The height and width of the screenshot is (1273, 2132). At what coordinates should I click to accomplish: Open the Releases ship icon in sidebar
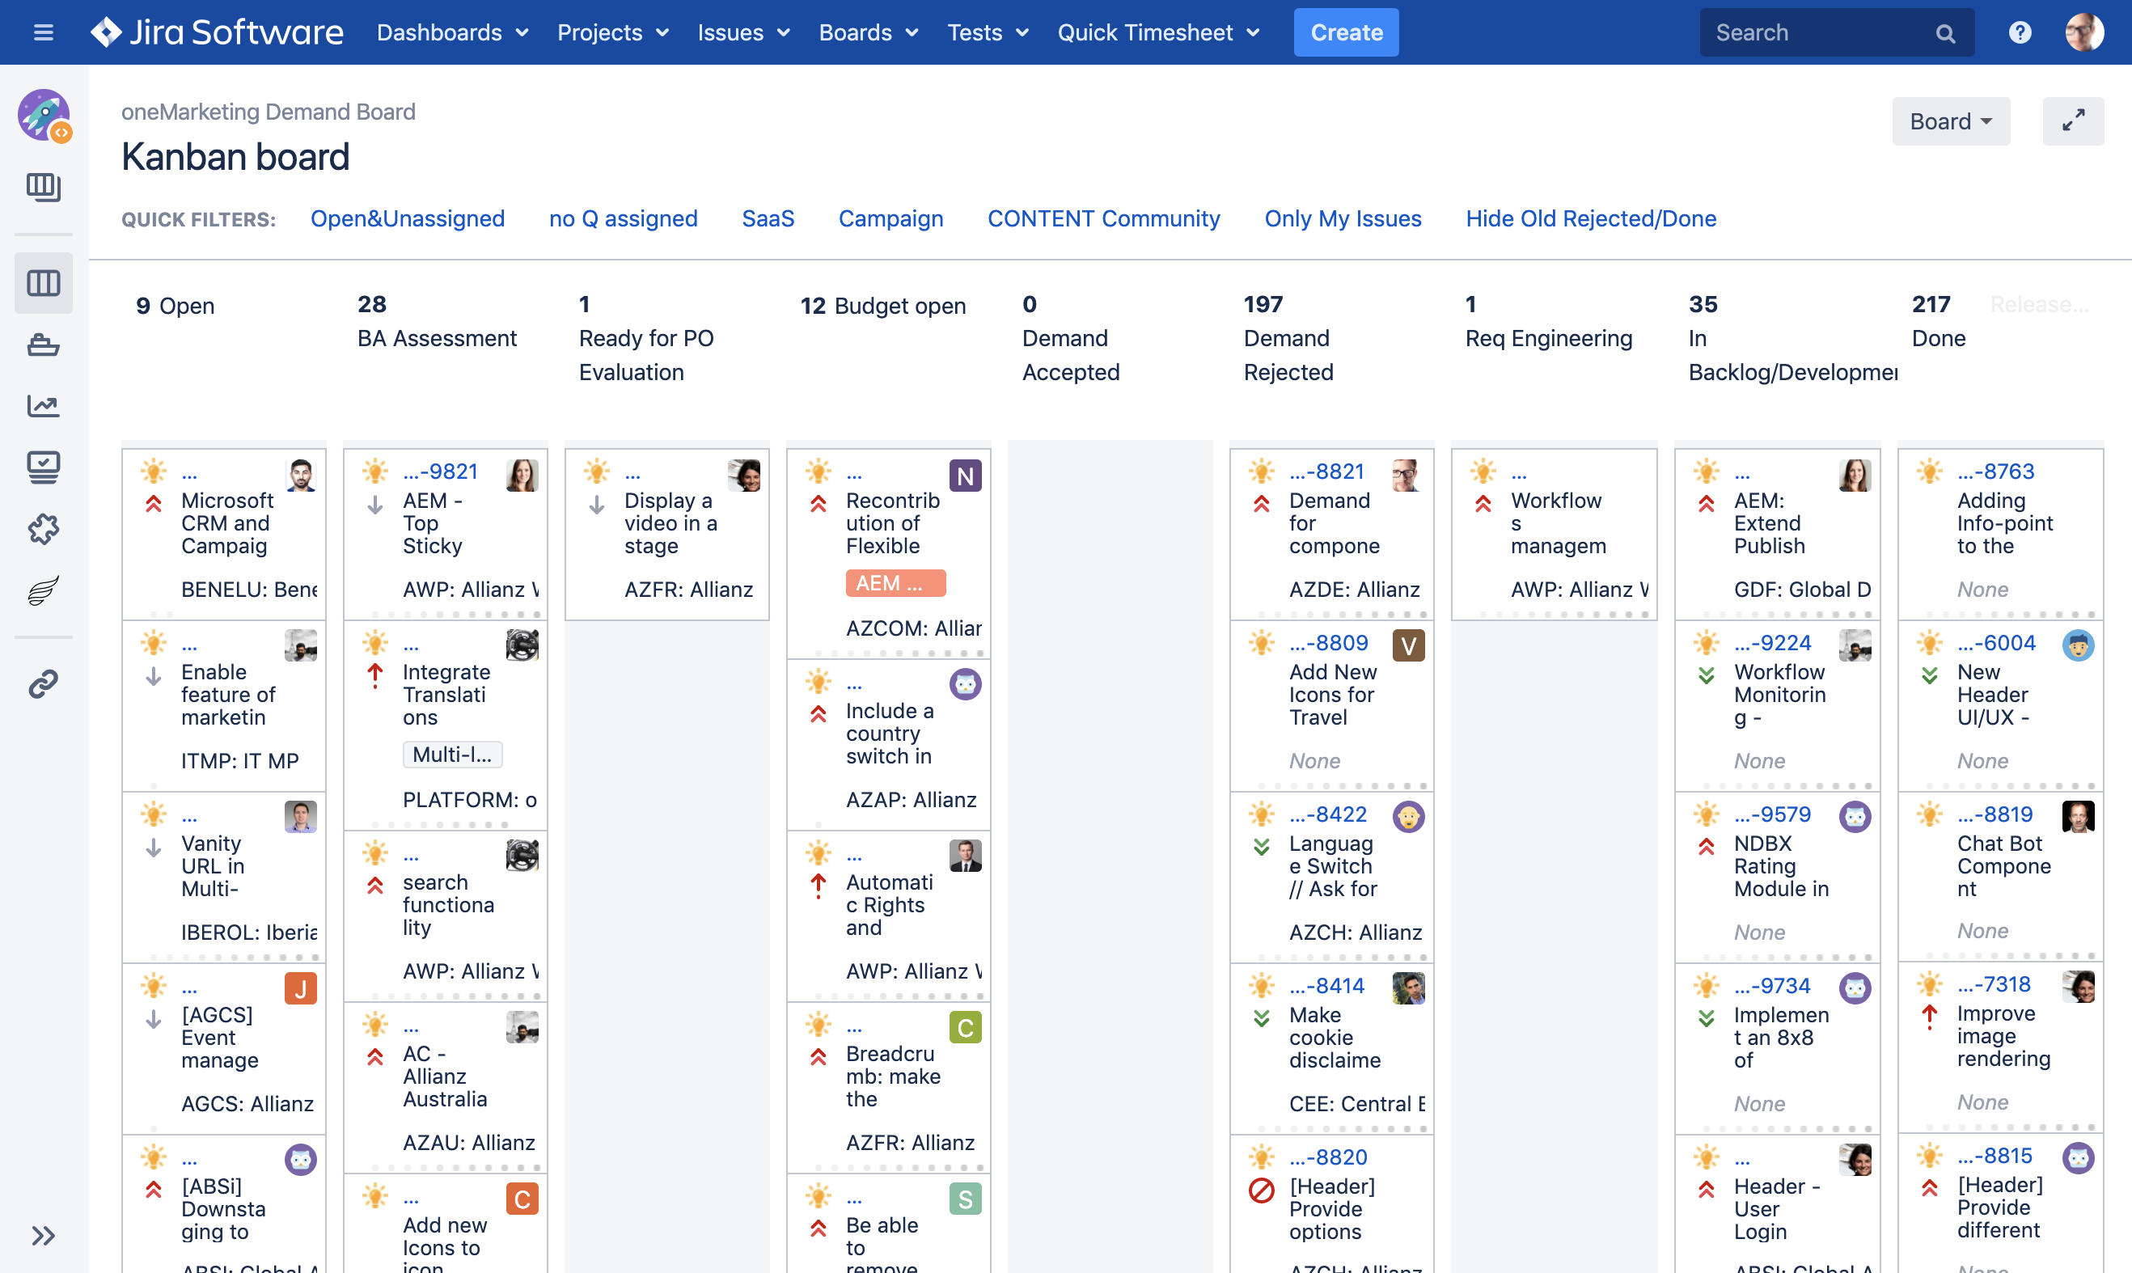point(44,345)
